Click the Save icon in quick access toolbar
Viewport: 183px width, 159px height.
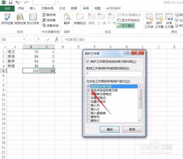11,2
